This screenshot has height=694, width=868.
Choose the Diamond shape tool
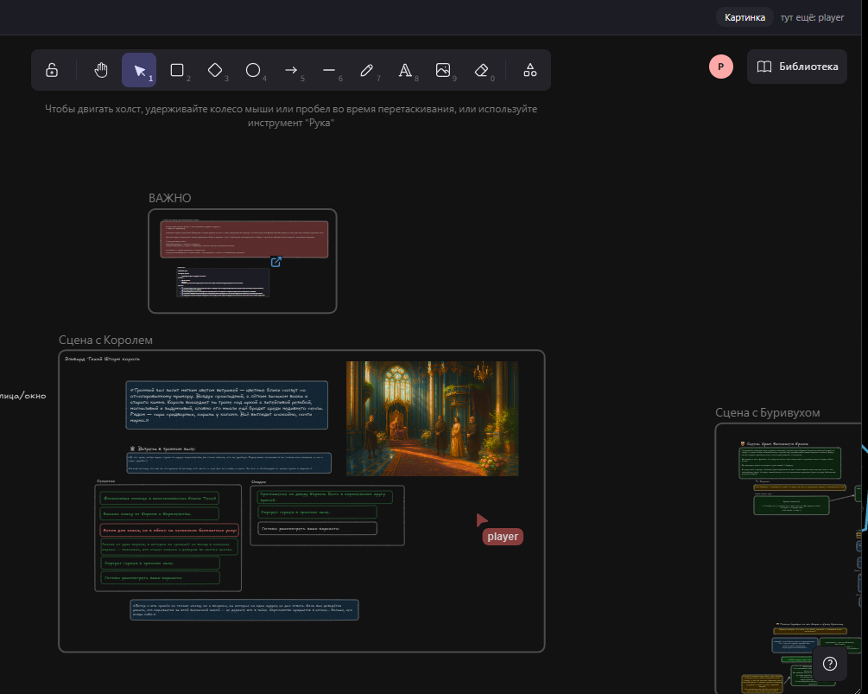point(215,70)
